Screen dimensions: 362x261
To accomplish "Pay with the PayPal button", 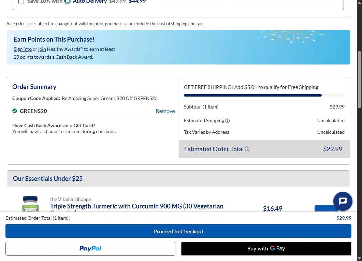I will [90, 249].
